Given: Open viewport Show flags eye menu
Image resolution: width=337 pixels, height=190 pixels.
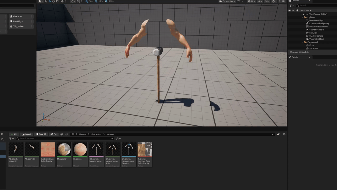Looking at the screenshot, I should (x=260, y=1).
